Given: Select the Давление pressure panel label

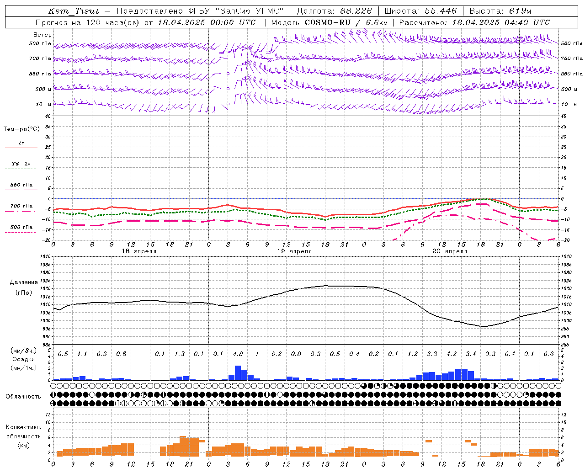Looking at the screenshot, I should pos(24,282).
